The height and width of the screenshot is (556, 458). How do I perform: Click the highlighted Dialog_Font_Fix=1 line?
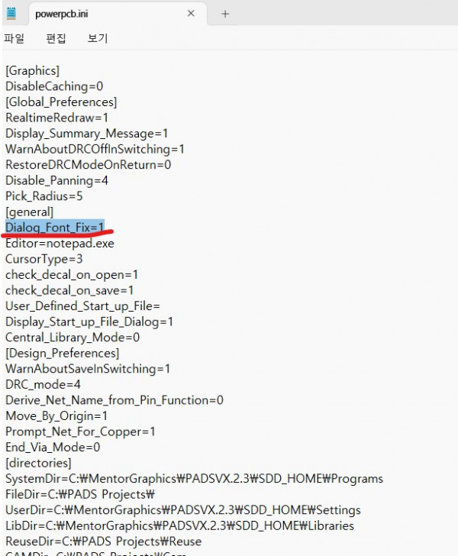[54, 227]
